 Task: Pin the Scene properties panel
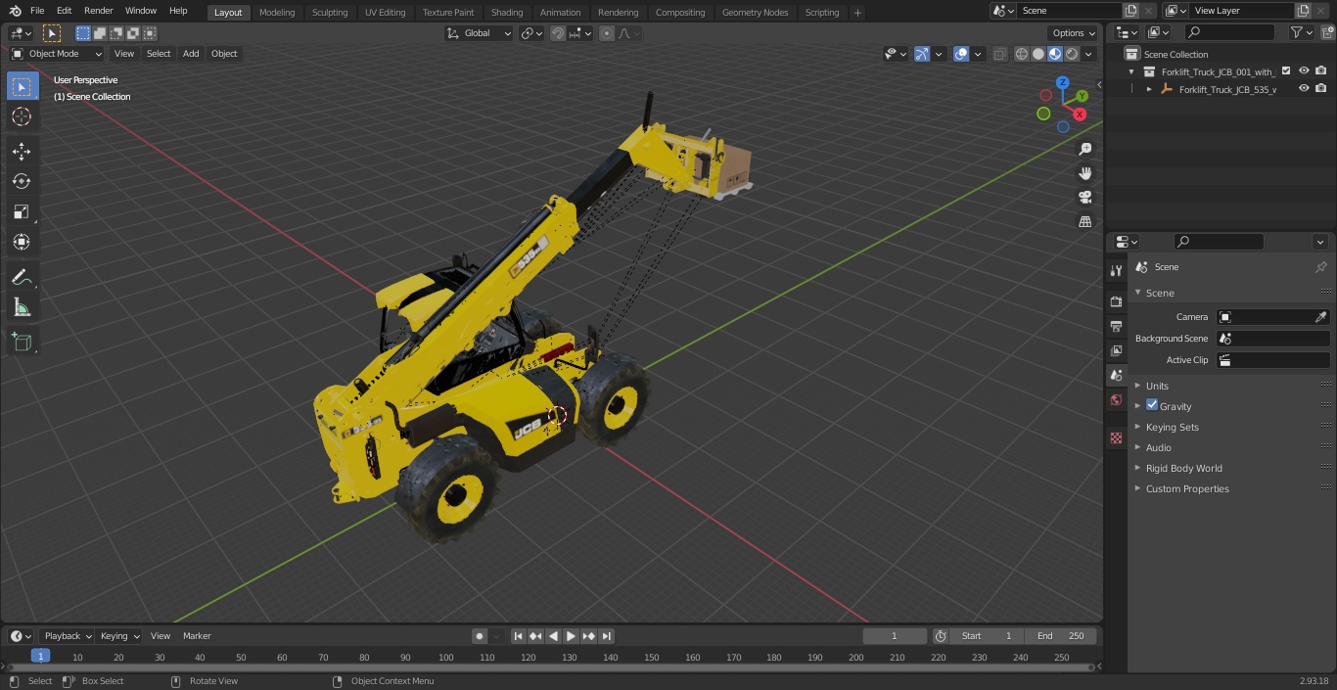(1320, 267)
